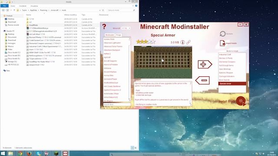The height and width of the screenshot is (156, 278).
Task: Open the Minecraft version dropdown
Action: pyautogui.click(x=126, y=28)
